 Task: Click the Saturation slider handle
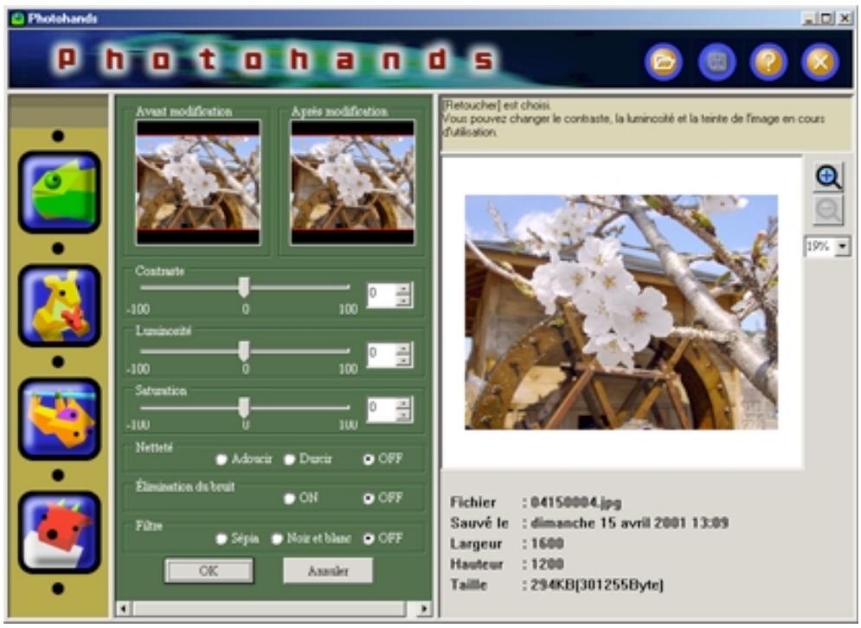tap(244, 408)
